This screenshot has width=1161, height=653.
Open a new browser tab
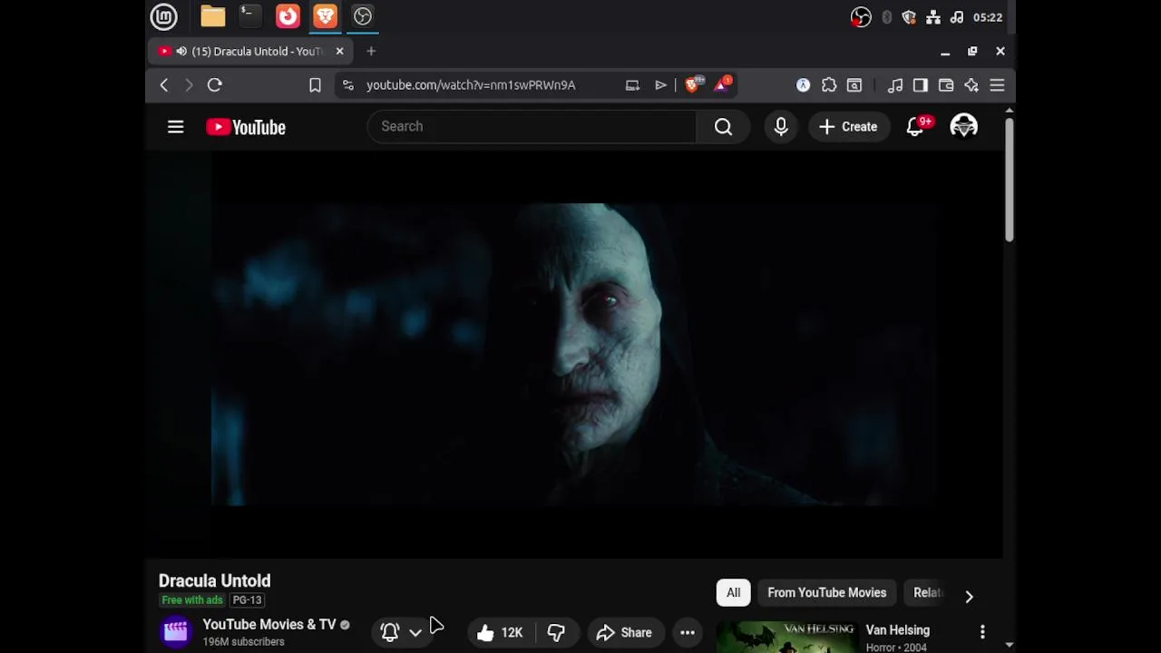click(371, 52)
